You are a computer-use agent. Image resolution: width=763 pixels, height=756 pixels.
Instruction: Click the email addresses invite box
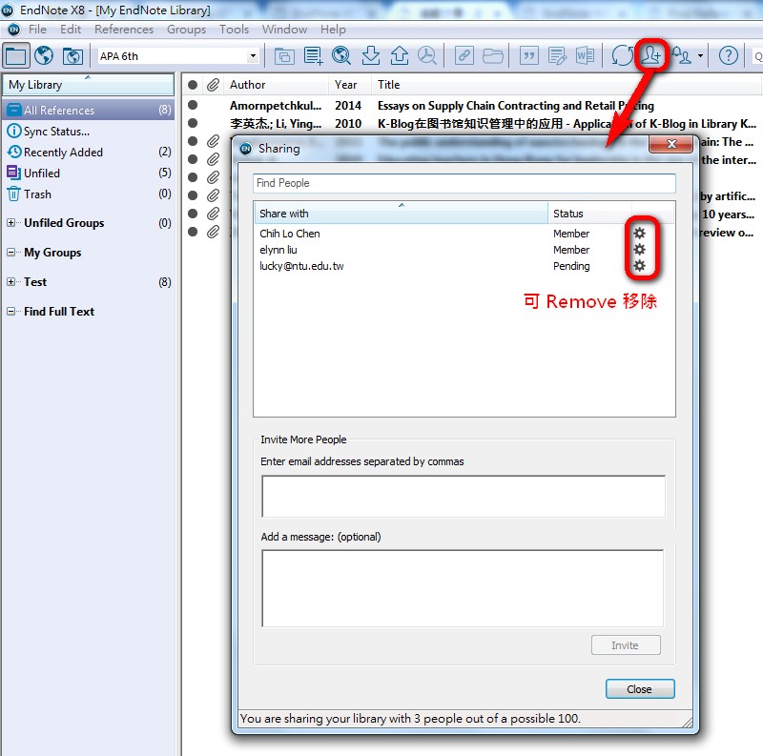(x=464, y=497)
